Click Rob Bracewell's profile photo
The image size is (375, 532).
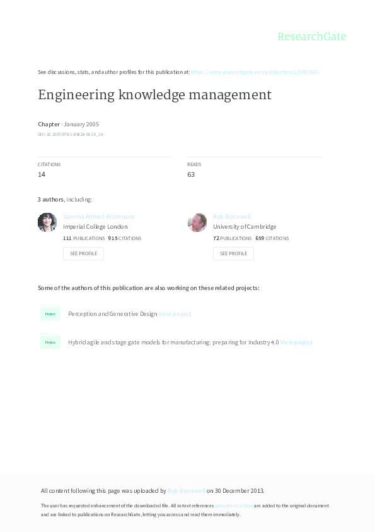coord(197,222)
